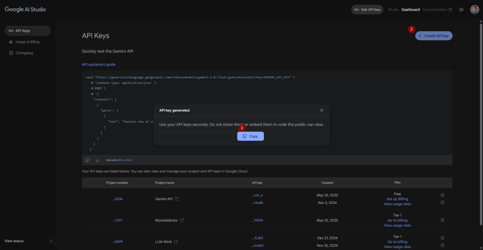Image resolution: width=483 pixels, height=250 pixels.
Task: Open Changelog in the sidebar
Action: (28, 53)
